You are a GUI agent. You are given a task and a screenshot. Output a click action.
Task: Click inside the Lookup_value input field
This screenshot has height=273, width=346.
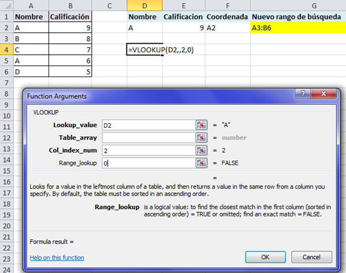148,125
